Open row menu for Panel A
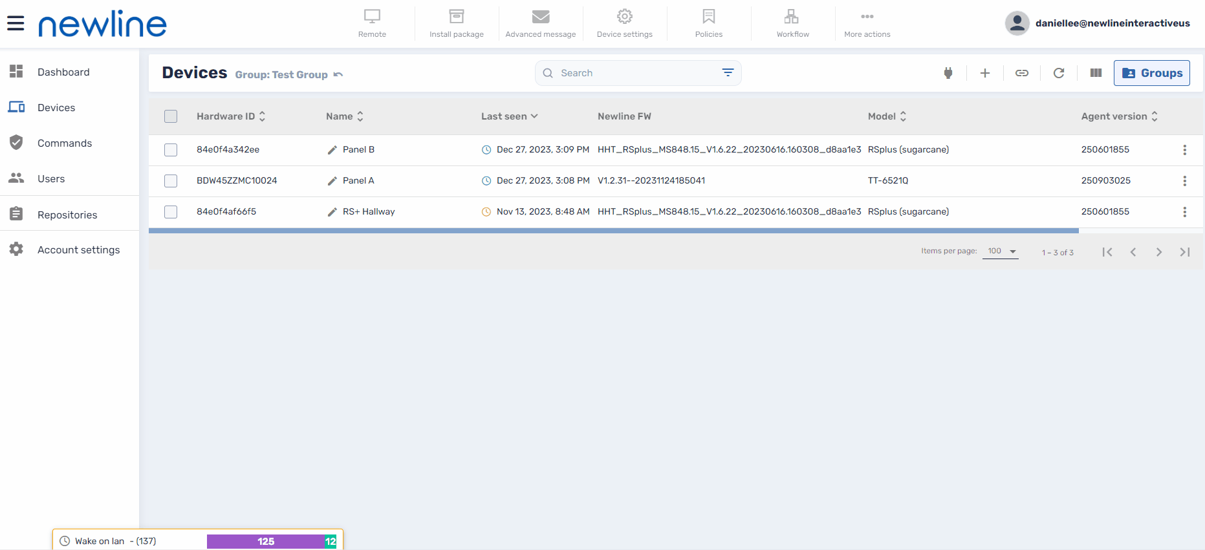Image resolution: width=1205 pixels, height=550 pixels. click(1185, 181)
